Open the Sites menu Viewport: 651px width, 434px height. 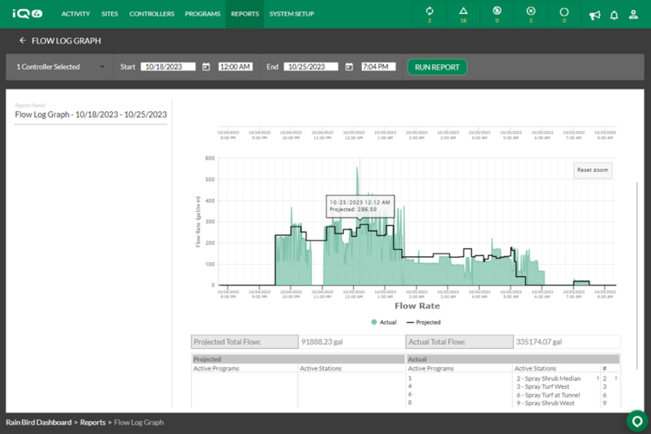point(109,14)
